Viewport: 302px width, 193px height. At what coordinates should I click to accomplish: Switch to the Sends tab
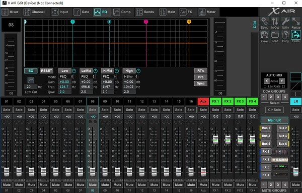pos(145,12)
